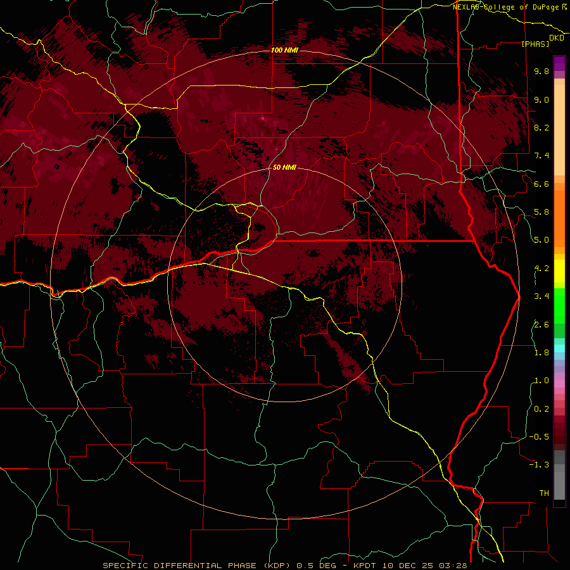570x570 pixels.
Task: Click the DuPage logo mark after the title
Action: click(564, 6)
